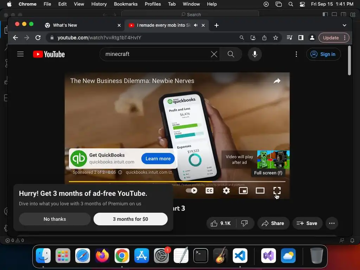Switch to miniplayer mode
Viewport: 360px width, 270px height.
pos(243,191)
